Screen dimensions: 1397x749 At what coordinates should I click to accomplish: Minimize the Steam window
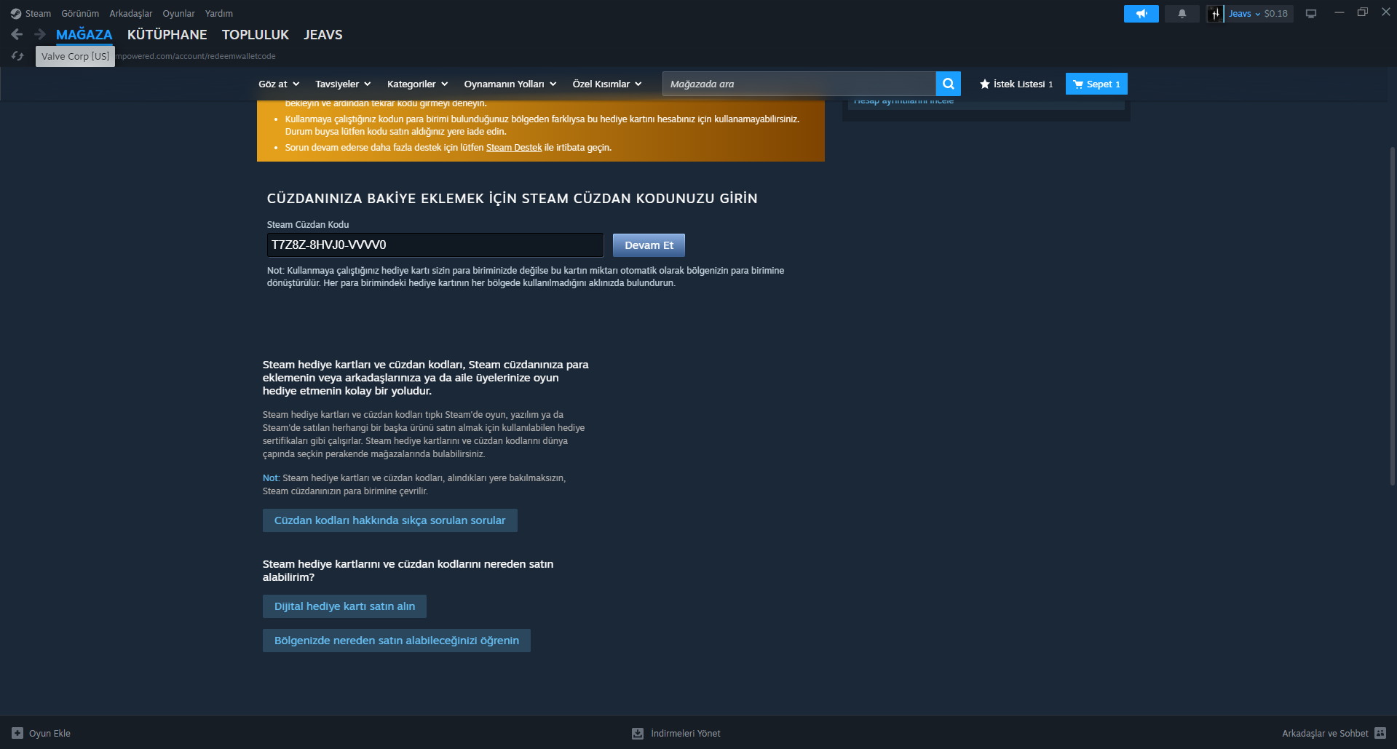click(x=1339, y=12)
